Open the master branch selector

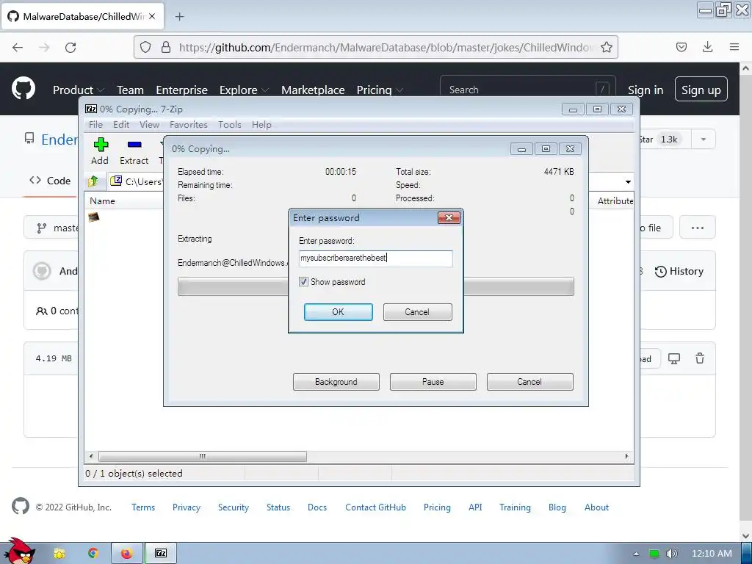click(x=57, y=228)
